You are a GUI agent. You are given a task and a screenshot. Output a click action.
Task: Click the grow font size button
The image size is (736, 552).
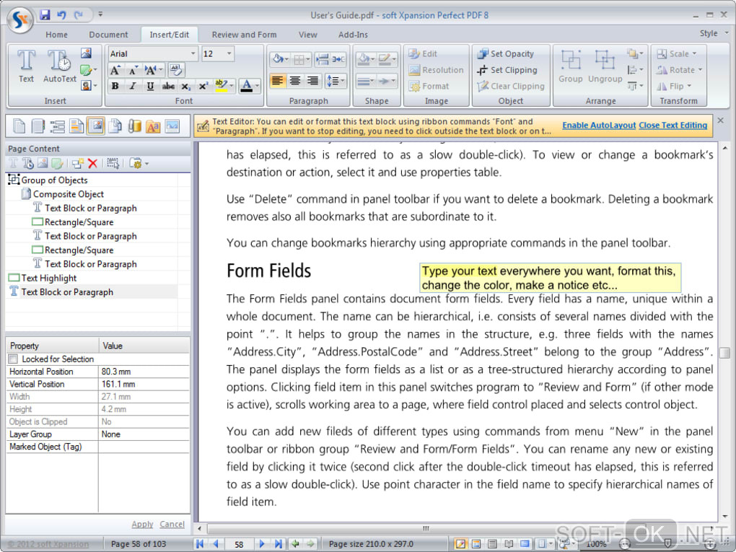point(115,71)
